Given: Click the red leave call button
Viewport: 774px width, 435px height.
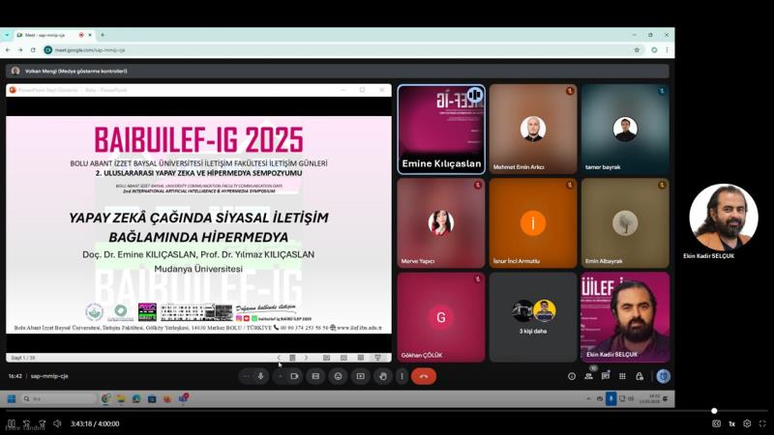Looking at the screenshot, I should pos(424,376).
